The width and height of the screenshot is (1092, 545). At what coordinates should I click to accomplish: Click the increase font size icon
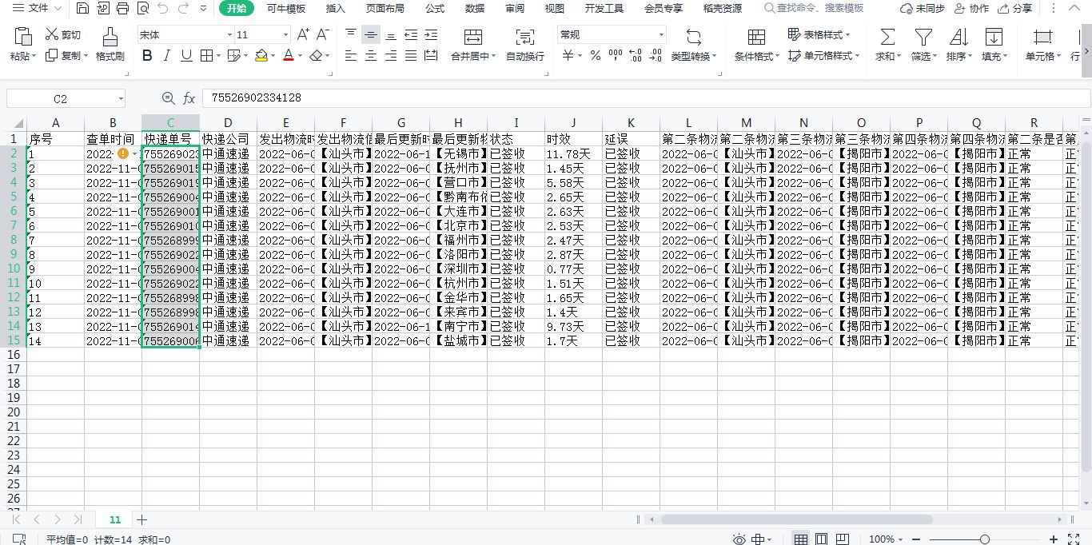[303, 34]
